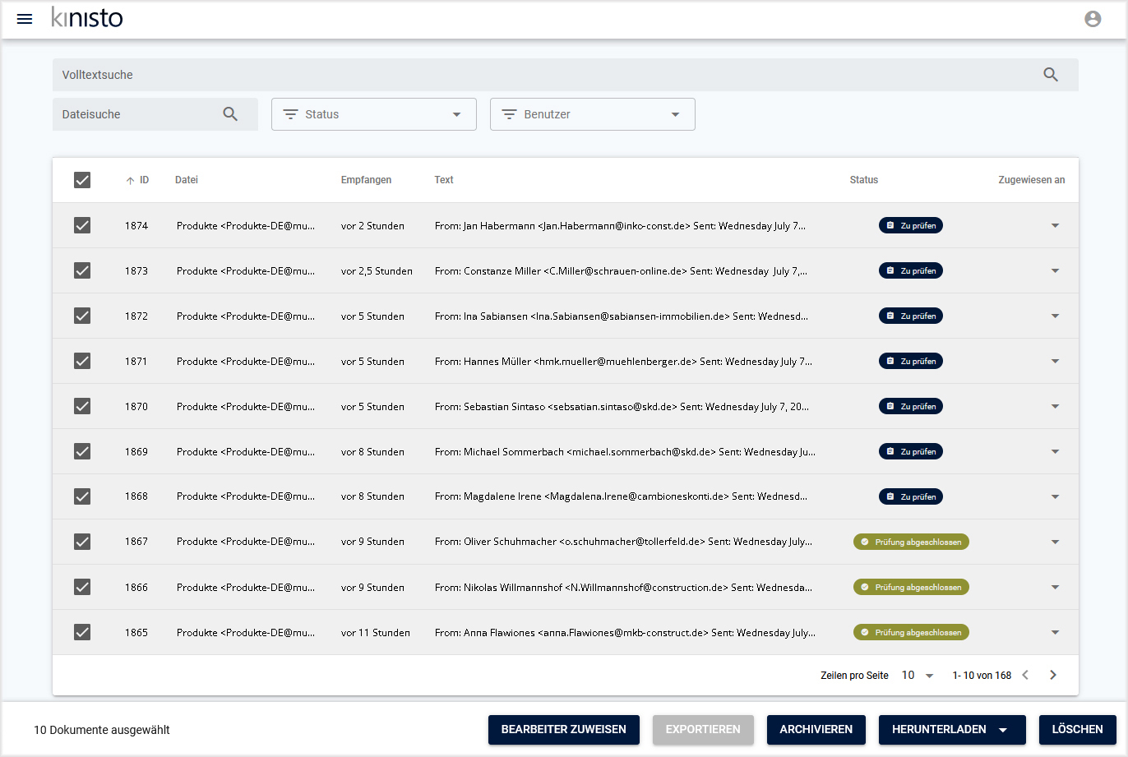Click the kinisto logo
This screenshot has height=757, width=1128.
point(87,17)
